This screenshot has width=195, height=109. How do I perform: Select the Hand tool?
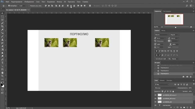[x=2, y=73]
